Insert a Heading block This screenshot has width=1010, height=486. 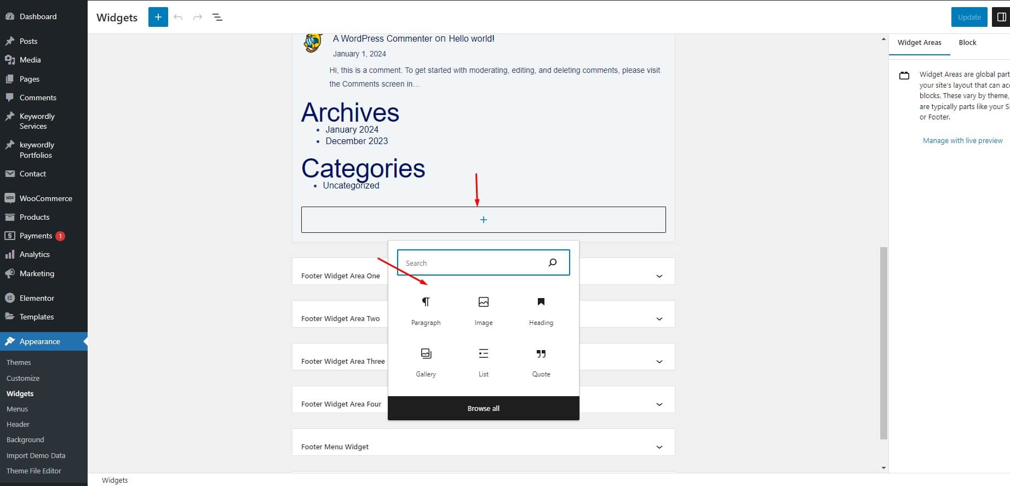click(x=541, y=310)
